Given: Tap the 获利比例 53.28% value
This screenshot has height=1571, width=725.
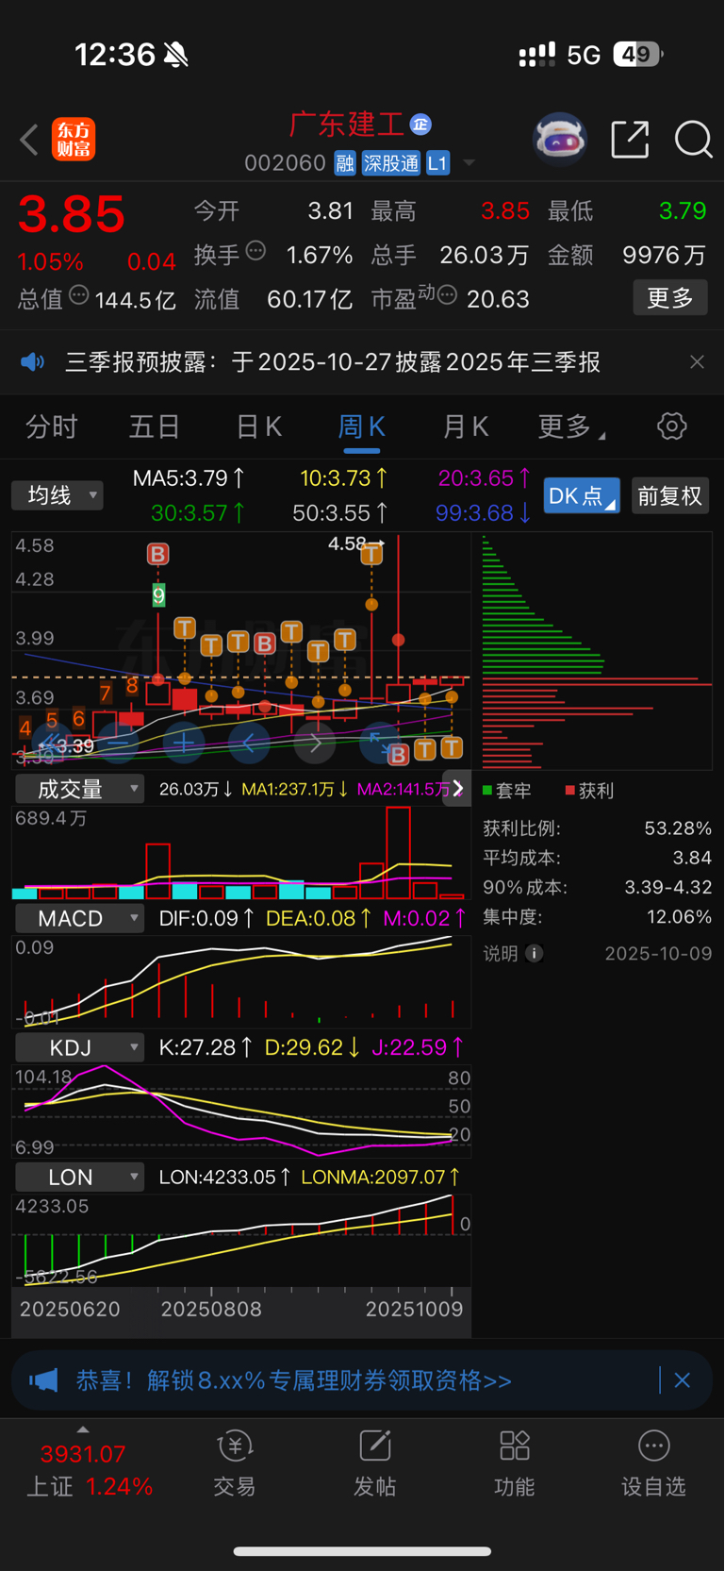Looking at the screenshot, I should pyautogui.click(x=678, y=828).
